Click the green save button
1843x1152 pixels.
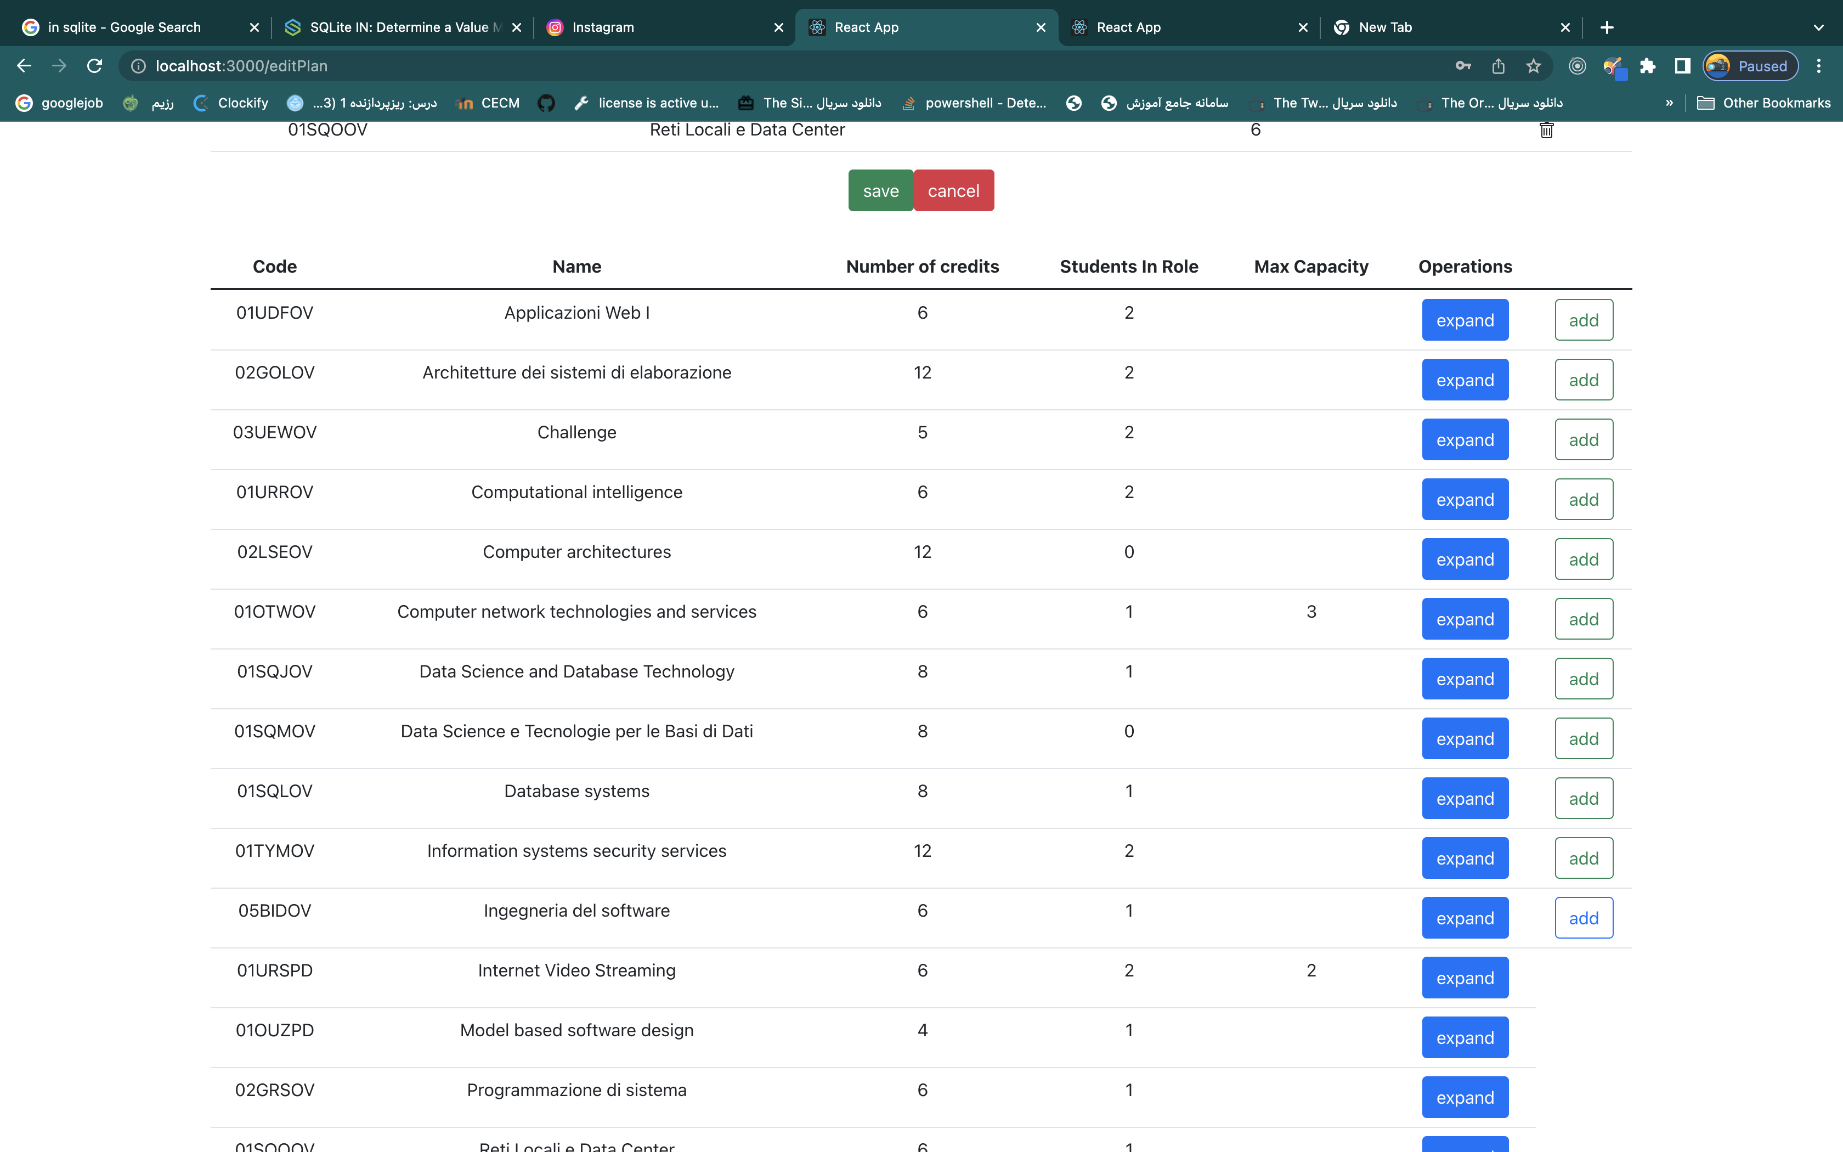point(880,190)
